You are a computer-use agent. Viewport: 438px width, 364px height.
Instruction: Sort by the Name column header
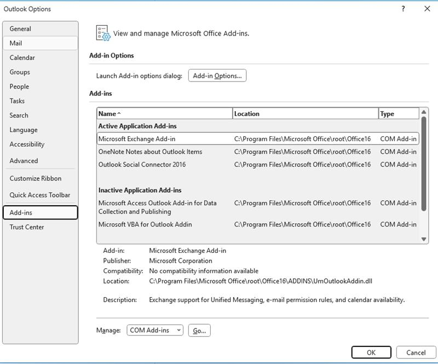coord(165,114)
